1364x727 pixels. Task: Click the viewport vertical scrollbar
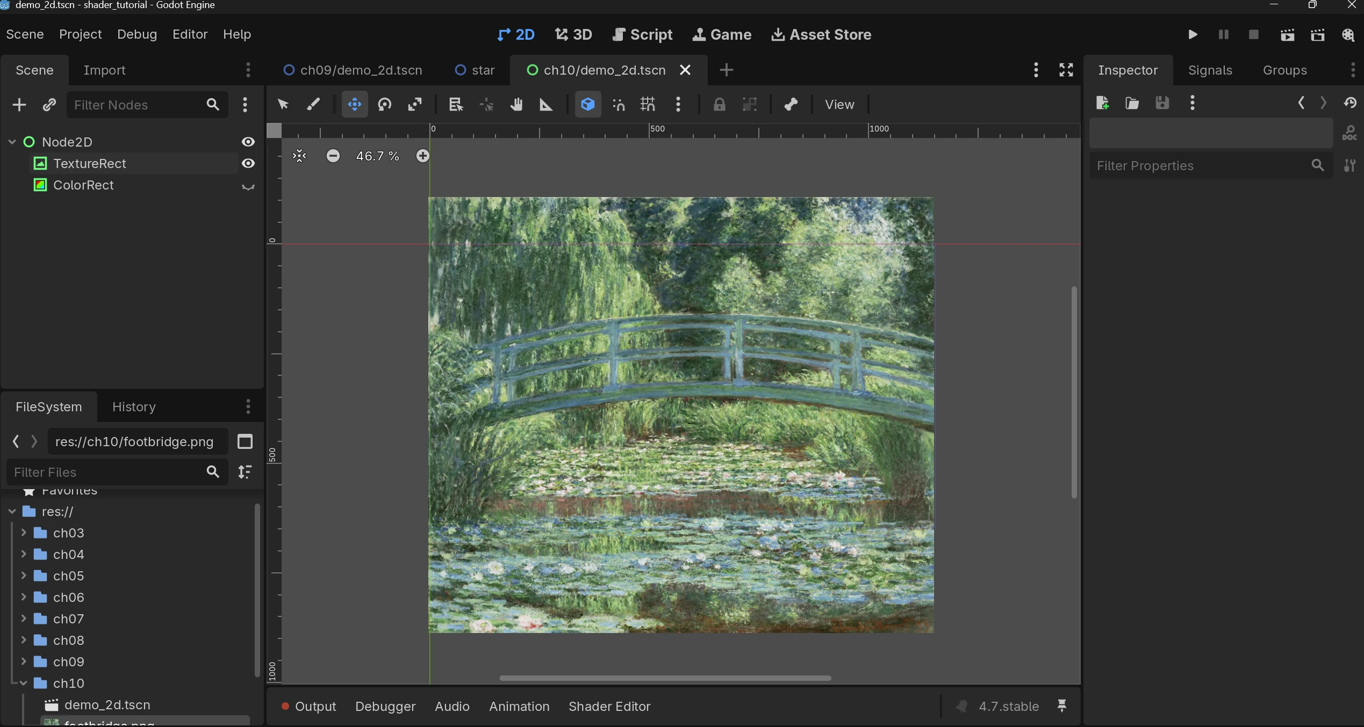1074,392
